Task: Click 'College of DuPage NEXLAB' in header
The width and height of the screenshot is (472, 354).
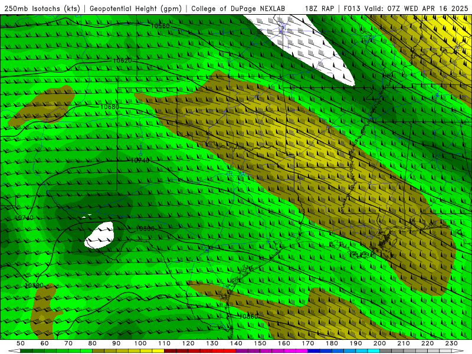Action: click(238, 8)
